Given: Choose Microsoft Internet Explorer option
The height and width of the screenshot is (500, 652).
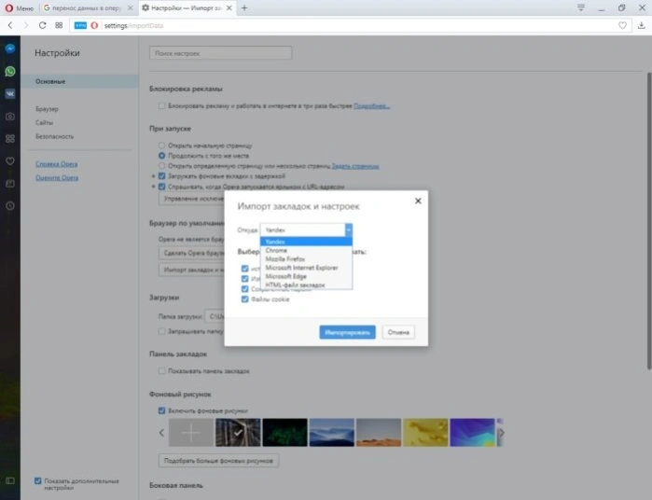Looking at the screenshot, I should coord(306,268).
